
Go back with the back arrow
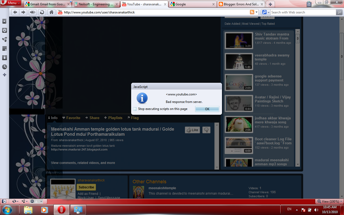tap(15, 12)
